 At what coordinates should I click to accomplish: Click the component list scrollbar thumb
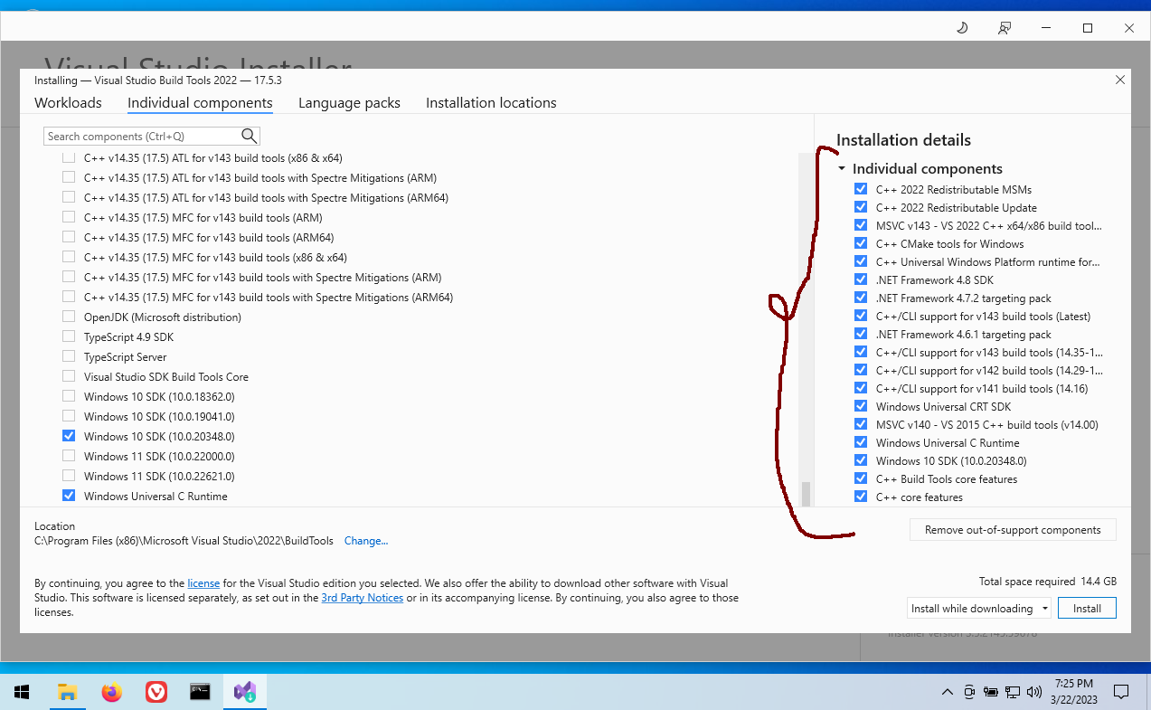pyautogui.click(x=806, y=494)
